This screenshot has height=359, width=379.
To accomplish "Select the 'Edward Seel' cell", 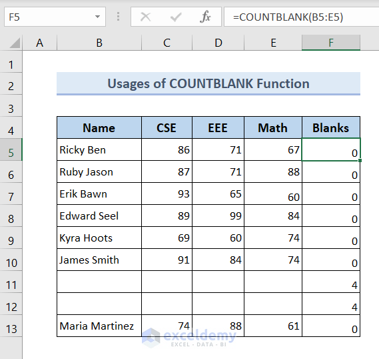I will [x=99, y=216].
